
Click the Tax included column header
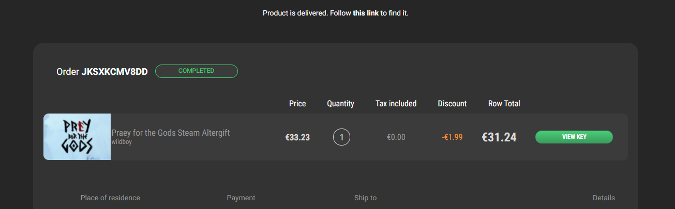[396, 104]
